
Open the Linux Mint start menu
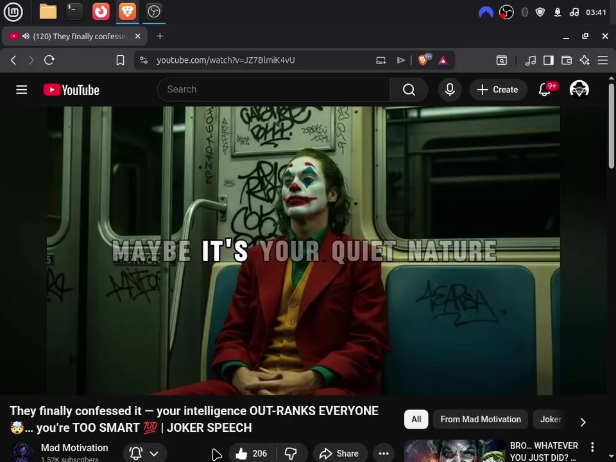click(x=13, y=12)
